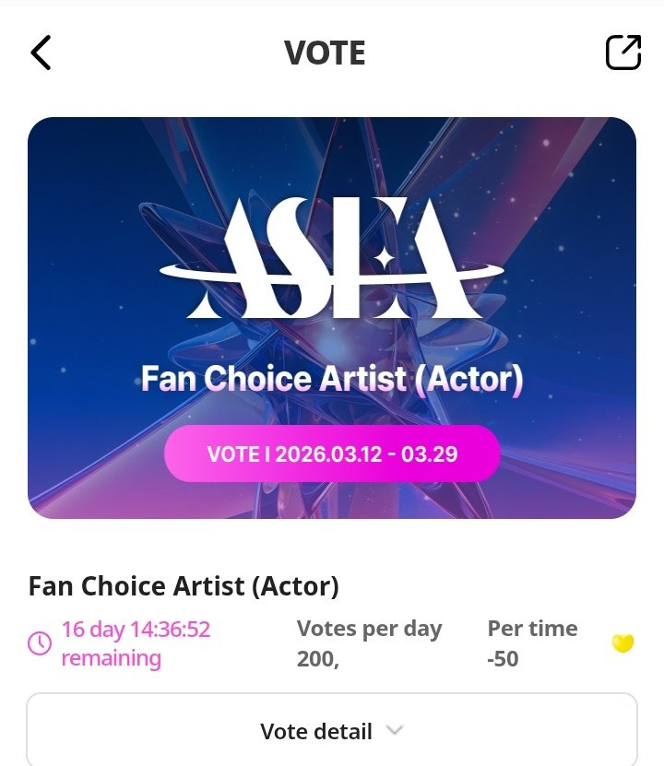Tap the Votes per day label

370,629
